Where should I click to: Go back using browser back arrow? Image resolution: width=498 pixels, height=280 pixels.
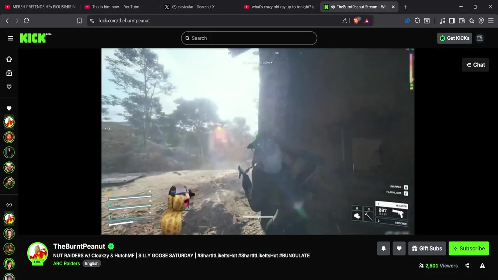[7, 21]
